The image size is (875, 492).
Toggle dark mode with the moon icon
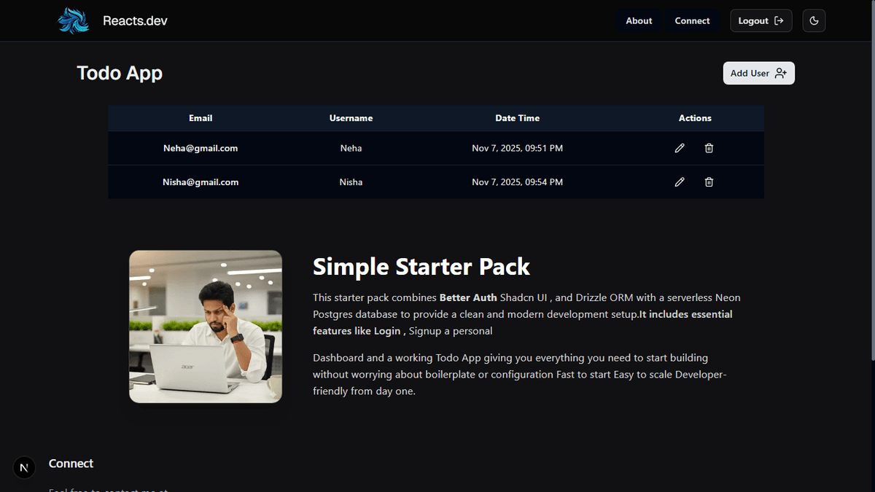pyautogui.click(x=814, y=20)
